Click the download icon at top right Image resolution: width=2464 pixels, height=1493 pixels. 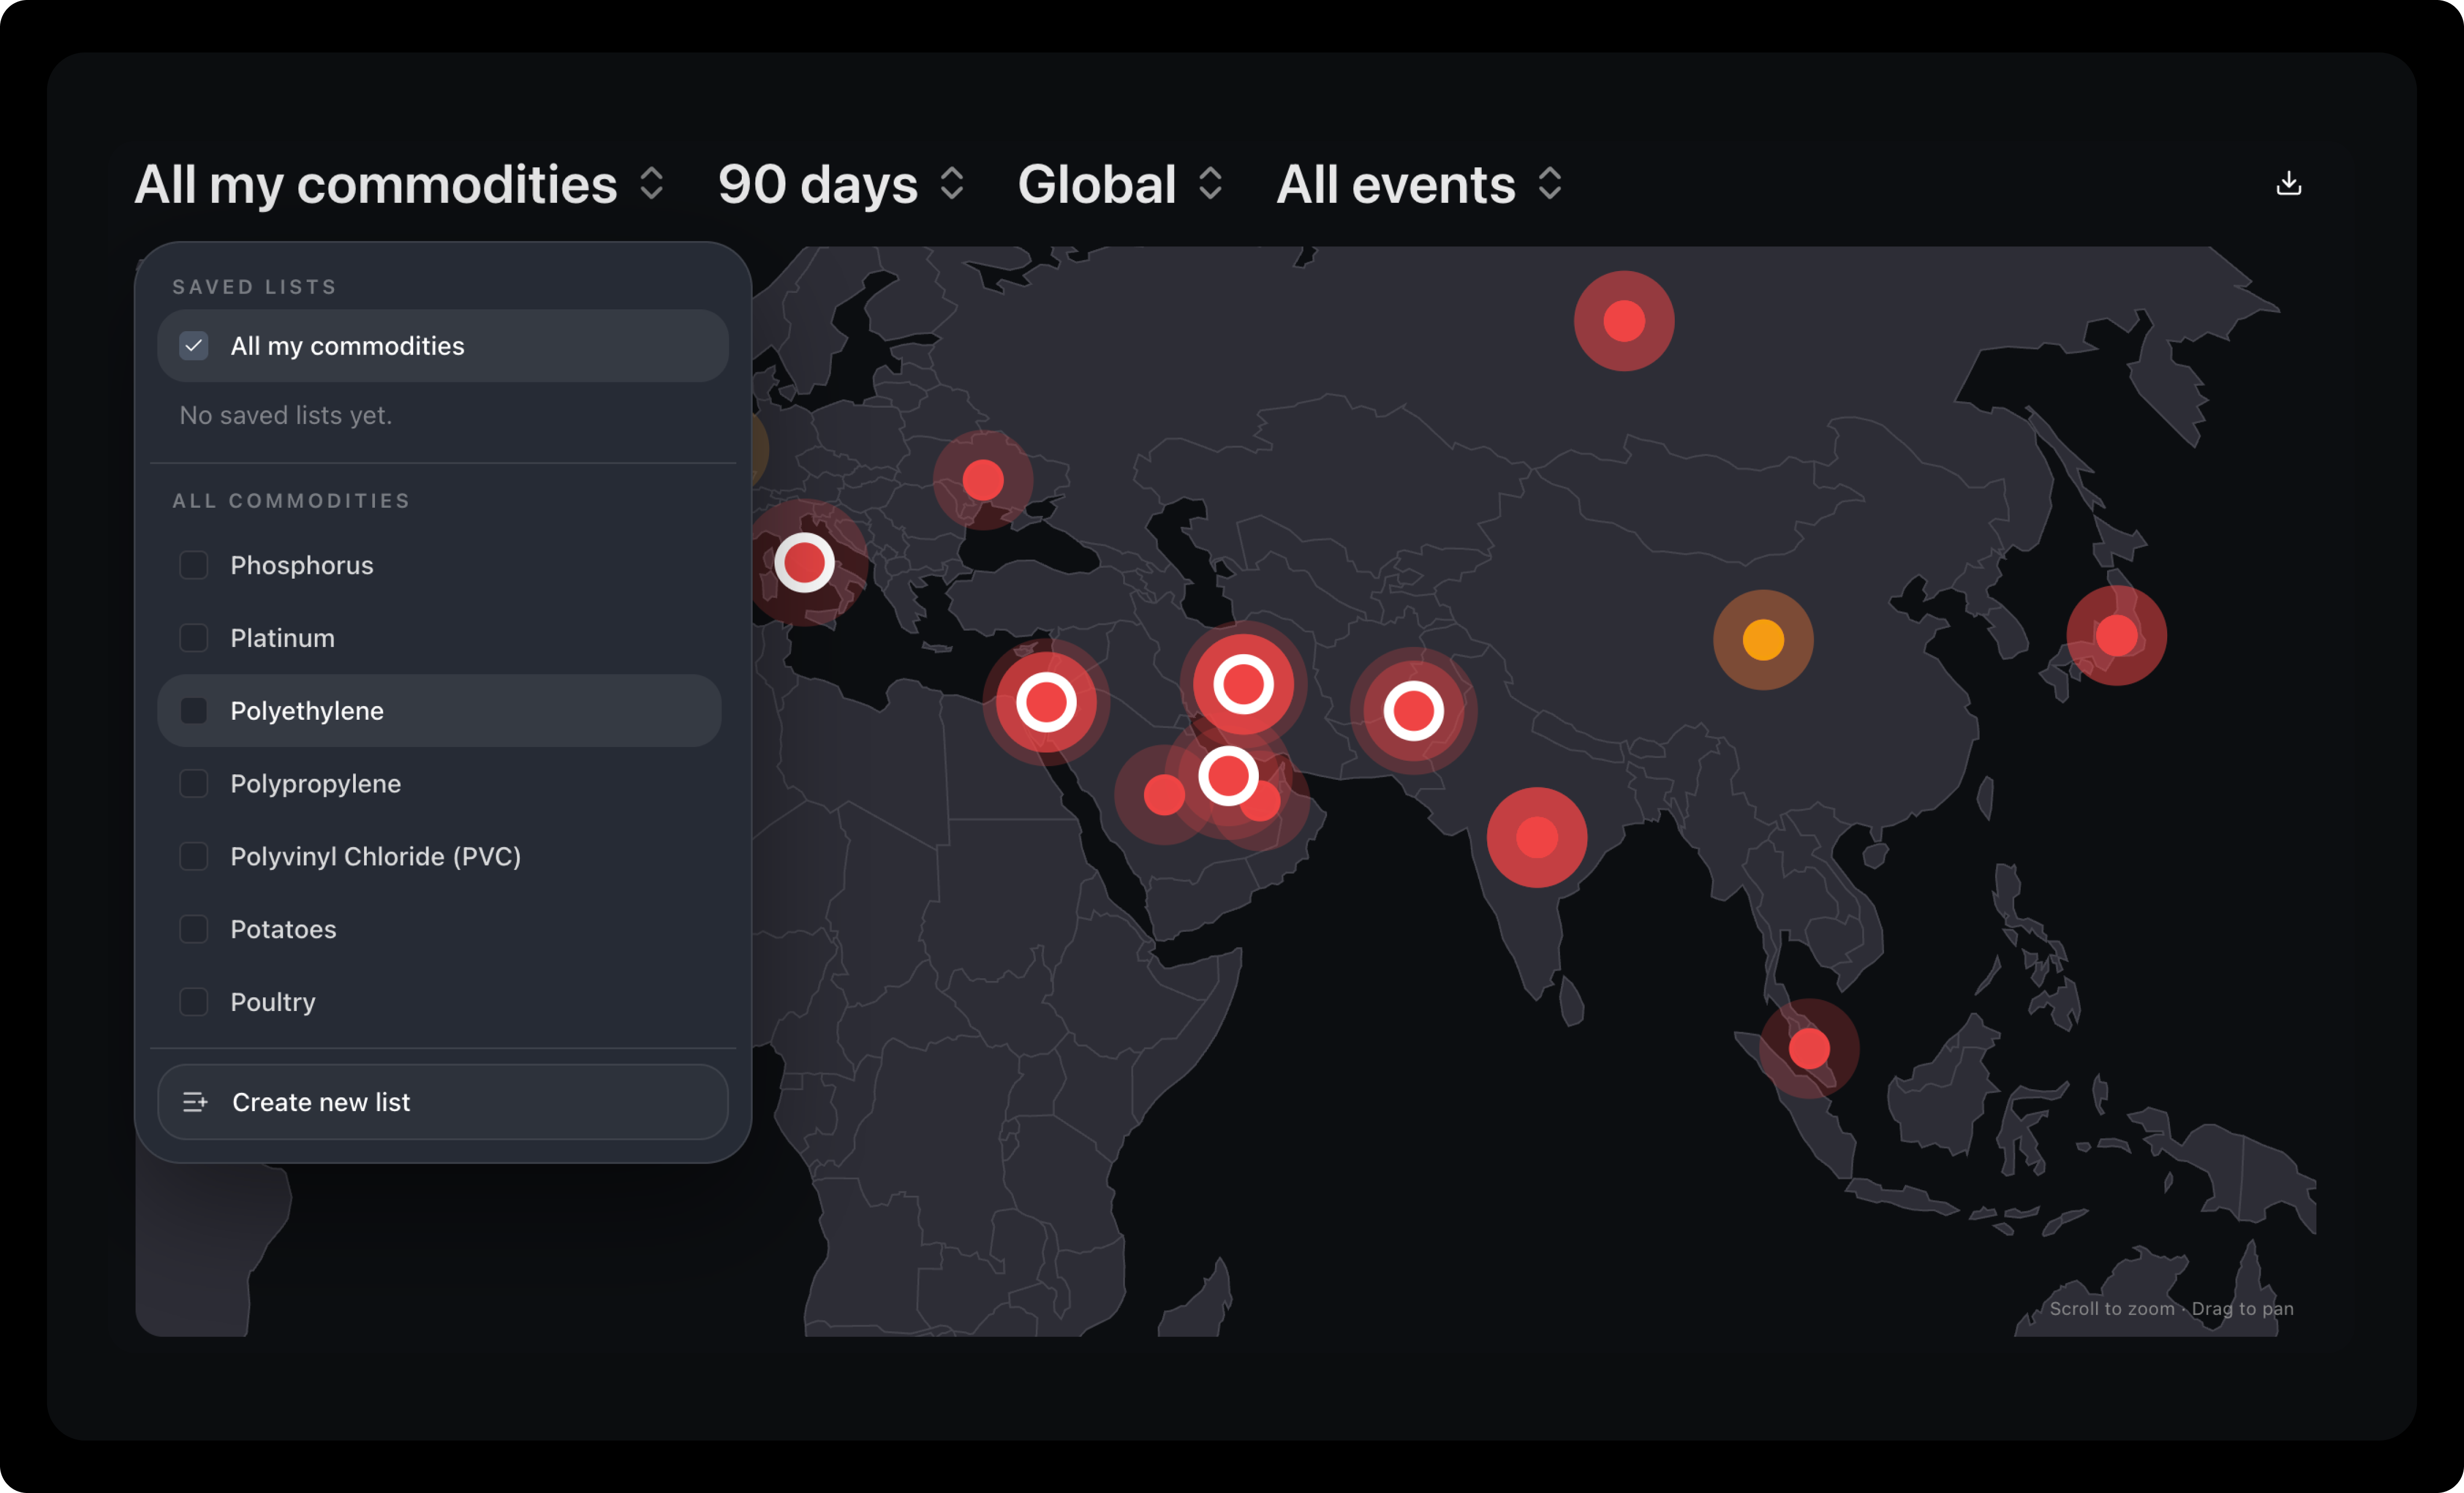[x=2288, y=184]
